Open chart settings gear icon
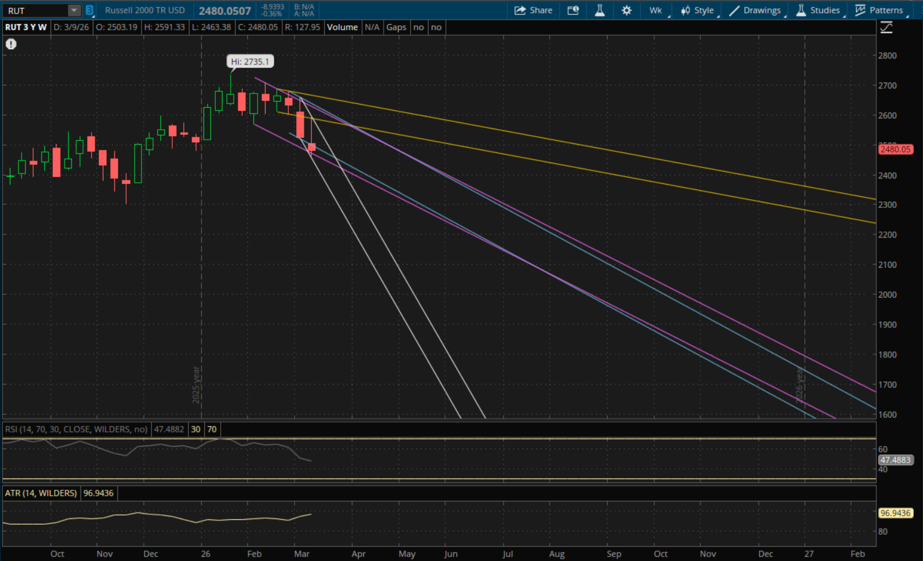923x561 pixels. pyautogui.click(x=627, y=10)
